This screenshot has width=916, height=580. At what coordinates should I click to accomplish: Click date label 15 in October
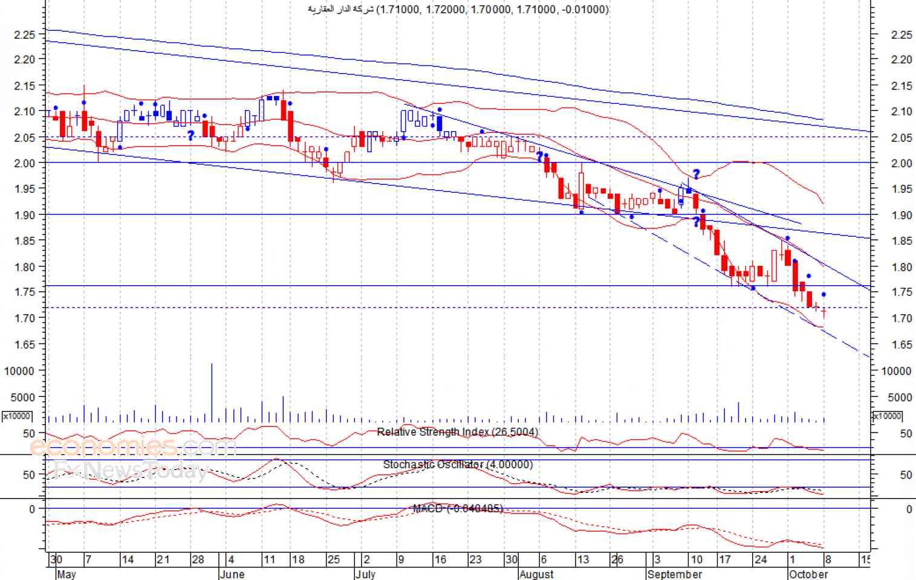pos(865,559)
